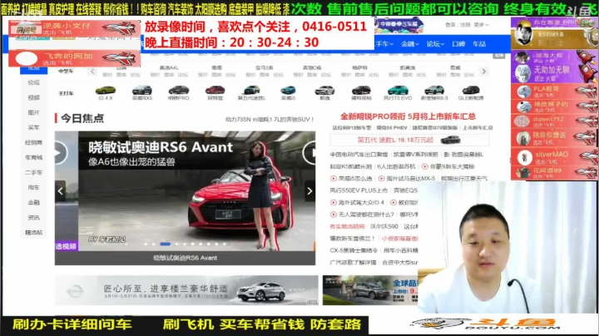
Task: Select 视频 in the left sidebar
Action: 33,97
